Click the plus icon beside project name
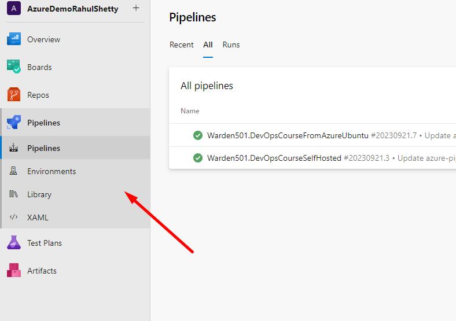456x321 pixels. [136, 8]
